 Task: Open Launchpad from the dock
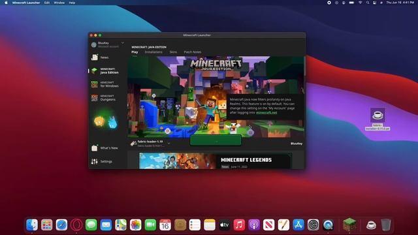pyautogui.click(x=46, y=225)
